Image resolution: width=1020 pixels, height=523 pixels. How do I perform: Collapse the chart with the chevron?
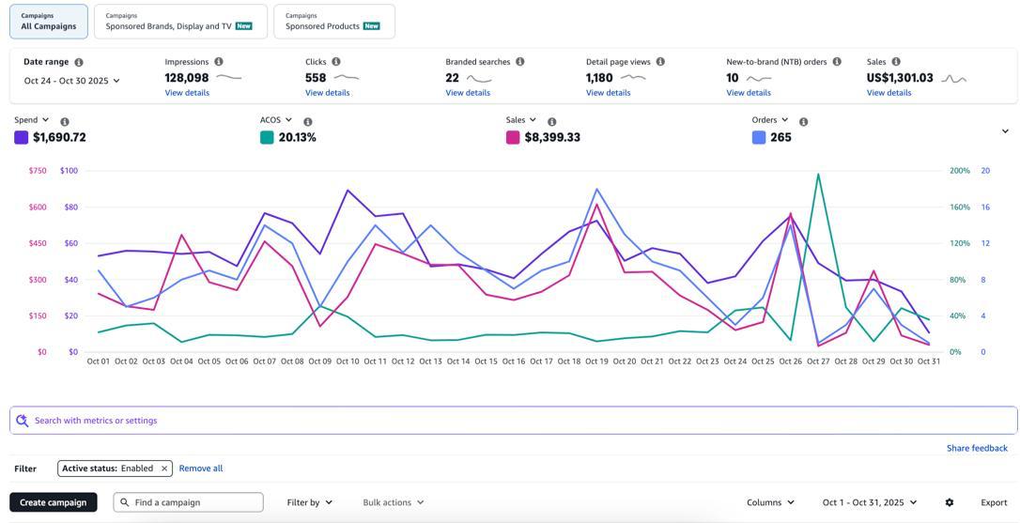[1005, 131]
